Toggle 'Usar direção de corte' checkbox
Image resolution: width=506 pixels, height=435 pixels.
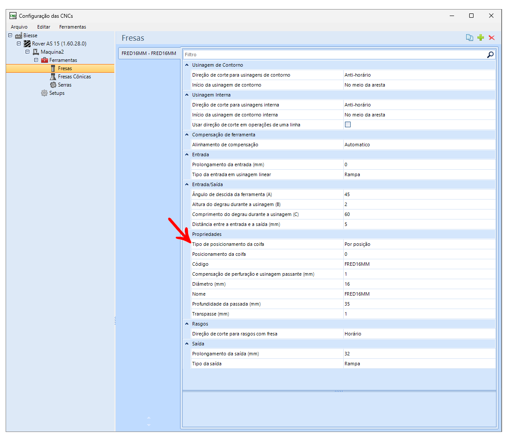tap(348, 125)
